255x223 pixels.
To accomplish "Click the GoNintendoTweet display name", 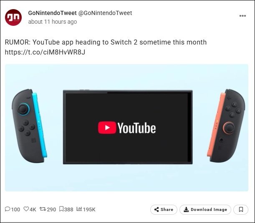I will (x=52, y=13).
